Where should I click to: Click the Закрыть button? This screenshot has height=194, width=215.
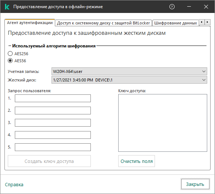[195, 184]
